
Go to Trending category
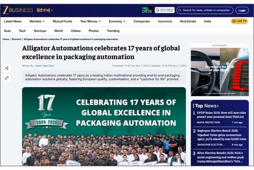coord(113,31)
